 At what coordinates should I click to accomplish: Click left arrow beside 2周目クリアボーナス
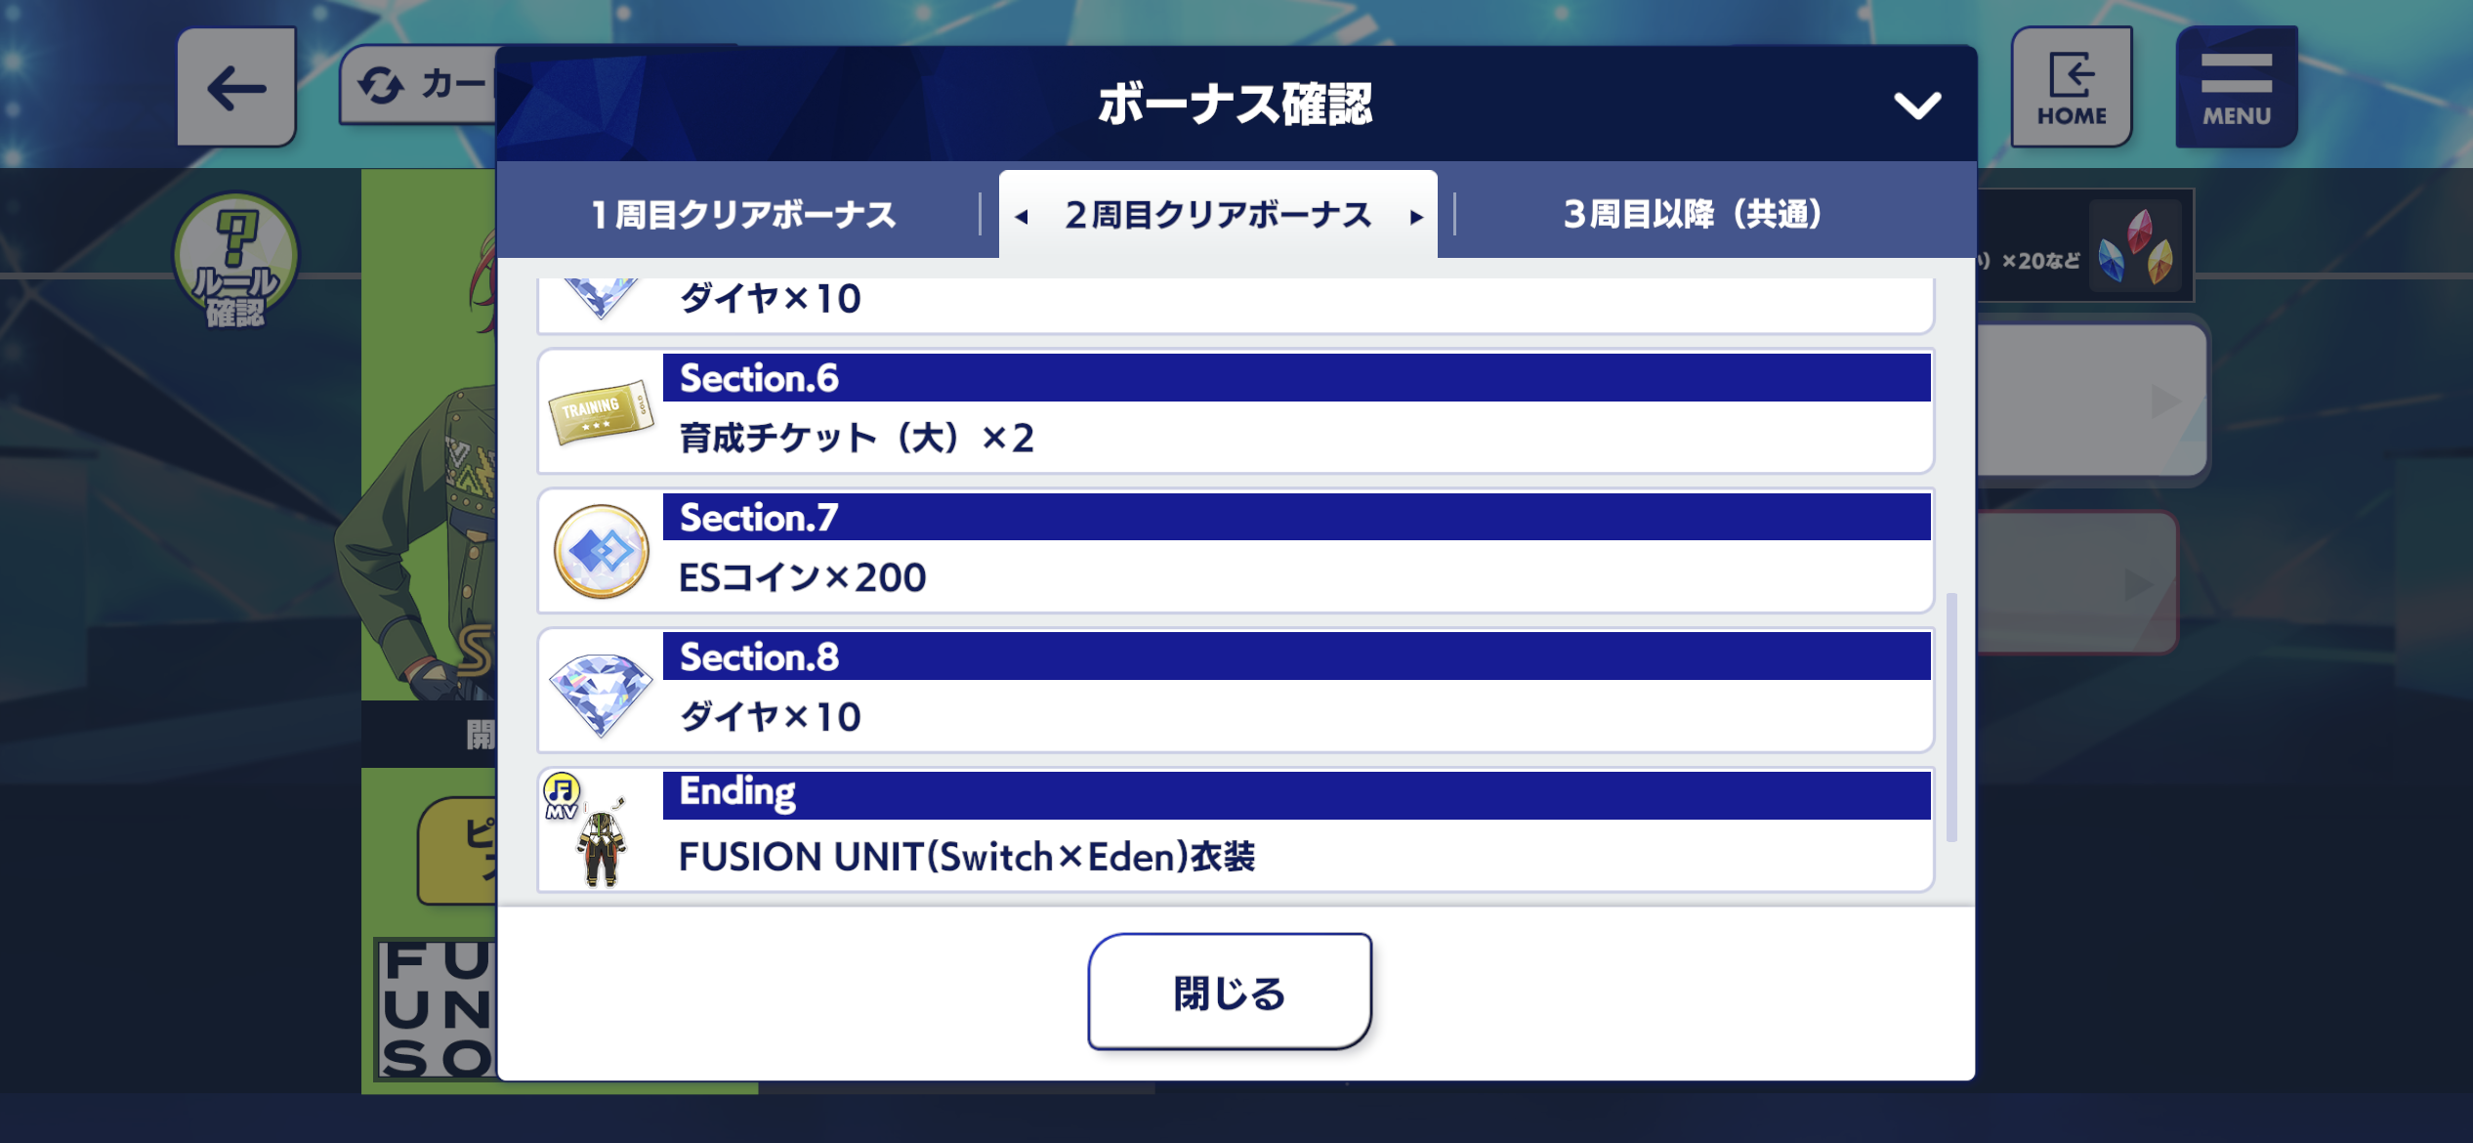click(1022, 217)
